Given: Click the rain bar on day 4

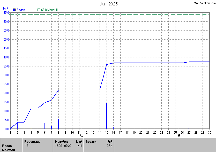Looking at the screenshot, I should pyautogui.click(x=31, y=121).
